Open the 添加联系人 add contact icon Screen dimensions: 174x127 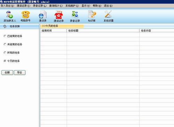(x=10, y=15)
